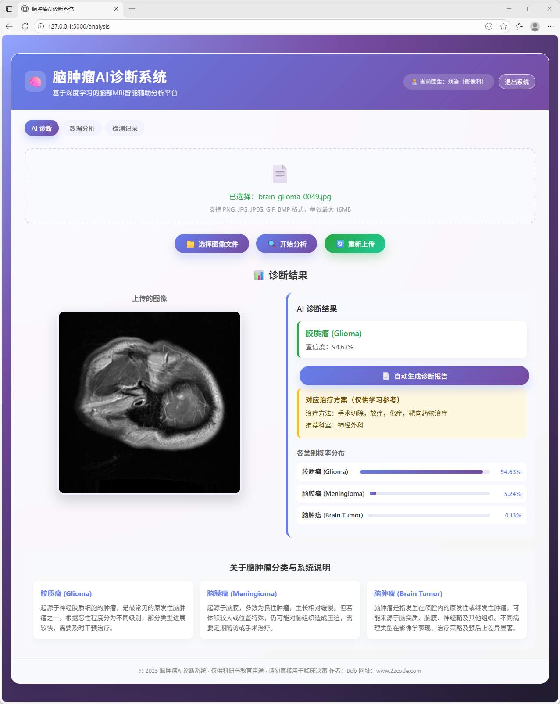
Task: Click the bar chart icon beside 诊断结果
Action: tap(259, 275)
